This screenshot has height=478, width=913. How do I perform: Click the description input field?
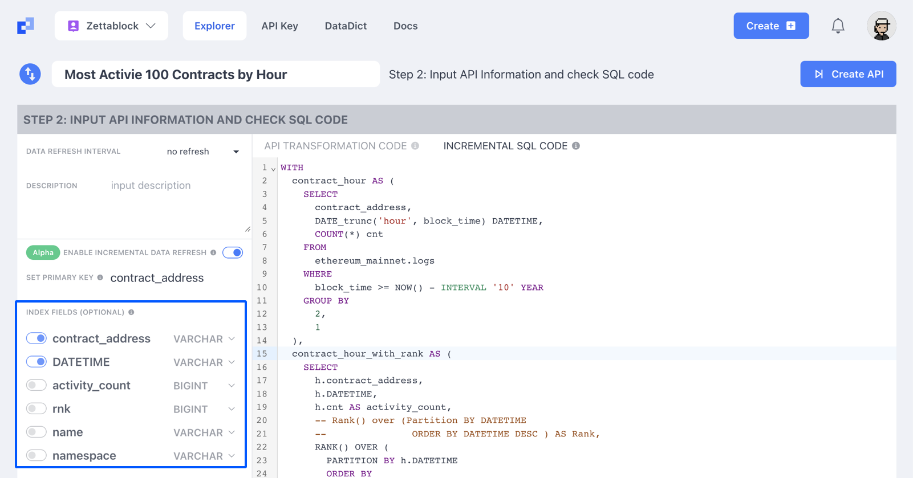point(178,205)
